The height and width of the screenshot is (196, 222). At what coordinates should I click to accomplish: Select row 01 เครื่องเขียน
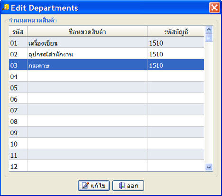click(106, 43)
